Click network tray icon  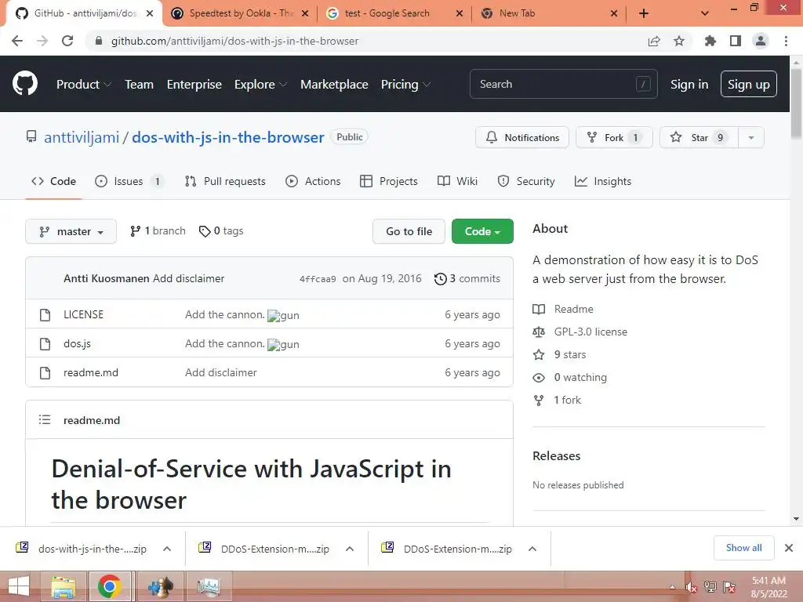click(710, 586)
